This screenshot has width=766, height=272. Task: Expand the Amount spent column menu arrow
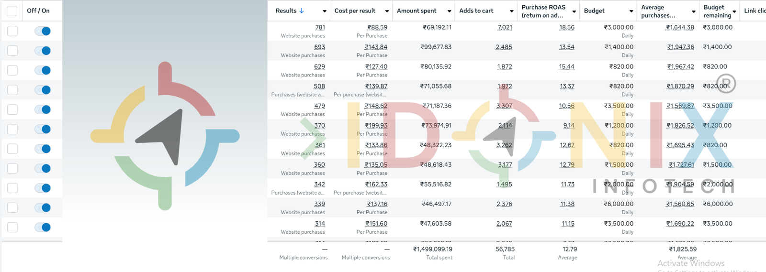click(x=449, y=11)
